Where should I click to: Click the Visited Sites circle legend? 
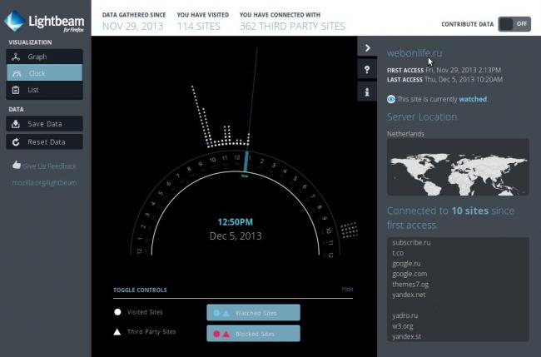117,312
